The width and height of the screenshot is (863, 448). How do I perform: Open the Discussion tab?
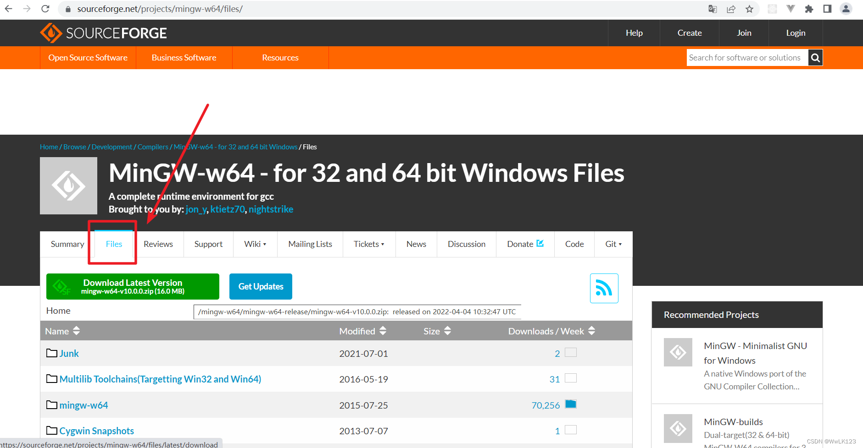pyautogui.click(x=467, y=244)
